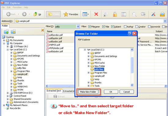Select Recycle Bin in folder tree
This screenshot has height=116, width=168.
(15, 108)
